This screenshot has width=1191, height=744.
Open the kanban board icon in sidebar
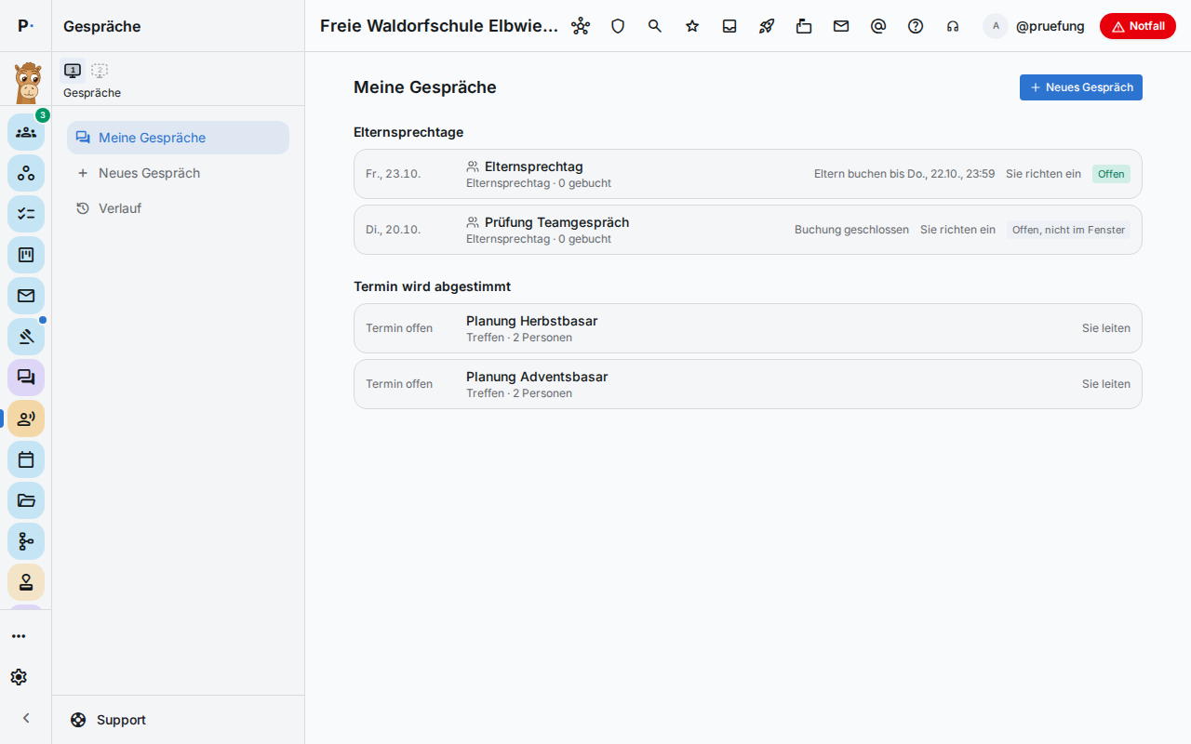[x=26, y=255]
